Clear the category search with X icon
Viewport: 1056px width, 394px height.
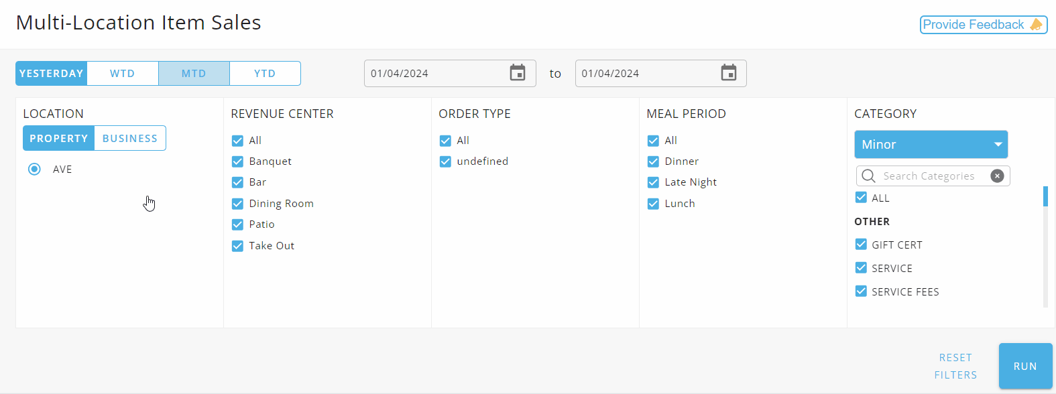coord(997,176)
